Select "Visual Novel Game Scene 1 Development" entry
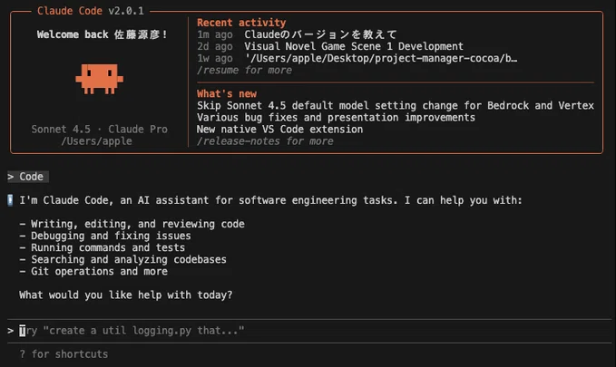 pos(354,46)
